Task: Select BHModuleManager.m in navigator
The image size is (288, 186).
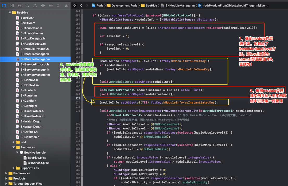Action: pos(35,59)
